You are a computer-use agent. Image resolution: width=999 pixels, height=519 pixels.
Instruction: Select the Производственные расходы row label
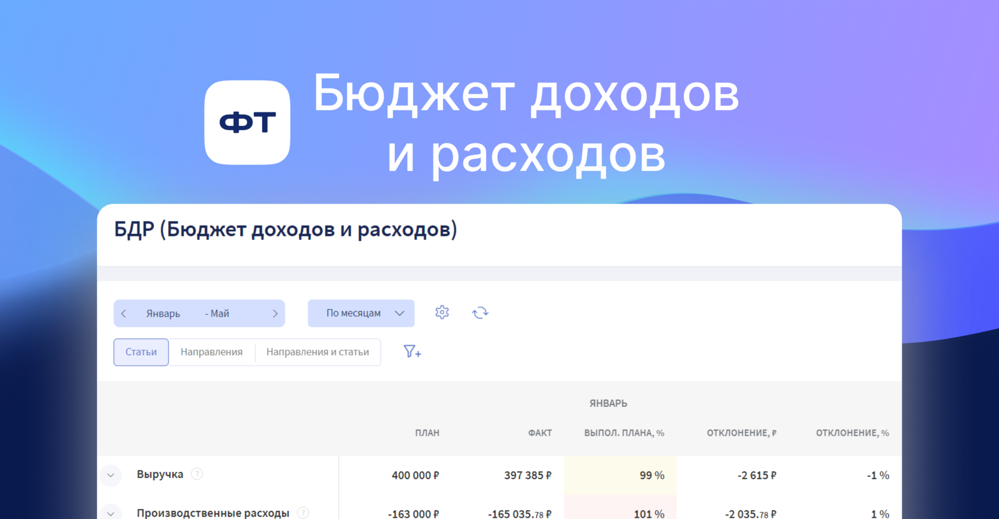coord(213,512)
